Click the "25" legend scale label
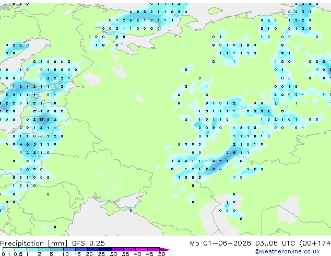Screen dimensions: 331x256 point(101,254)
